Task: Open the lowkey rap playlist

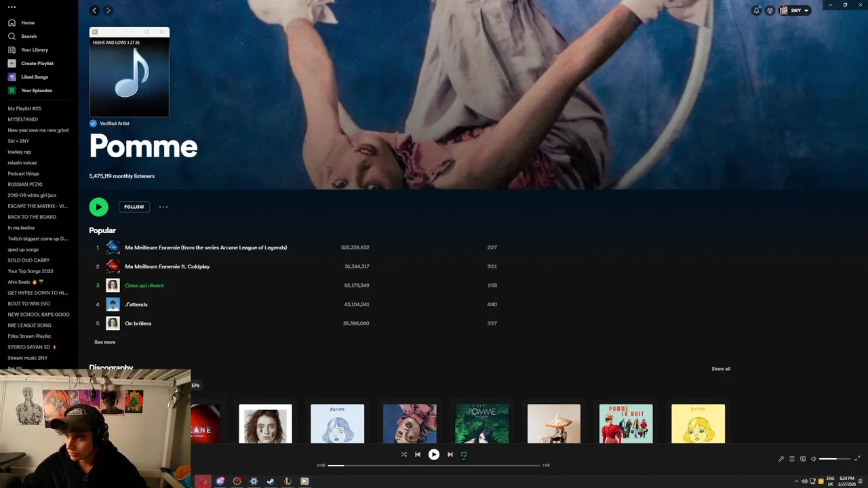Action: click(20, 152)
